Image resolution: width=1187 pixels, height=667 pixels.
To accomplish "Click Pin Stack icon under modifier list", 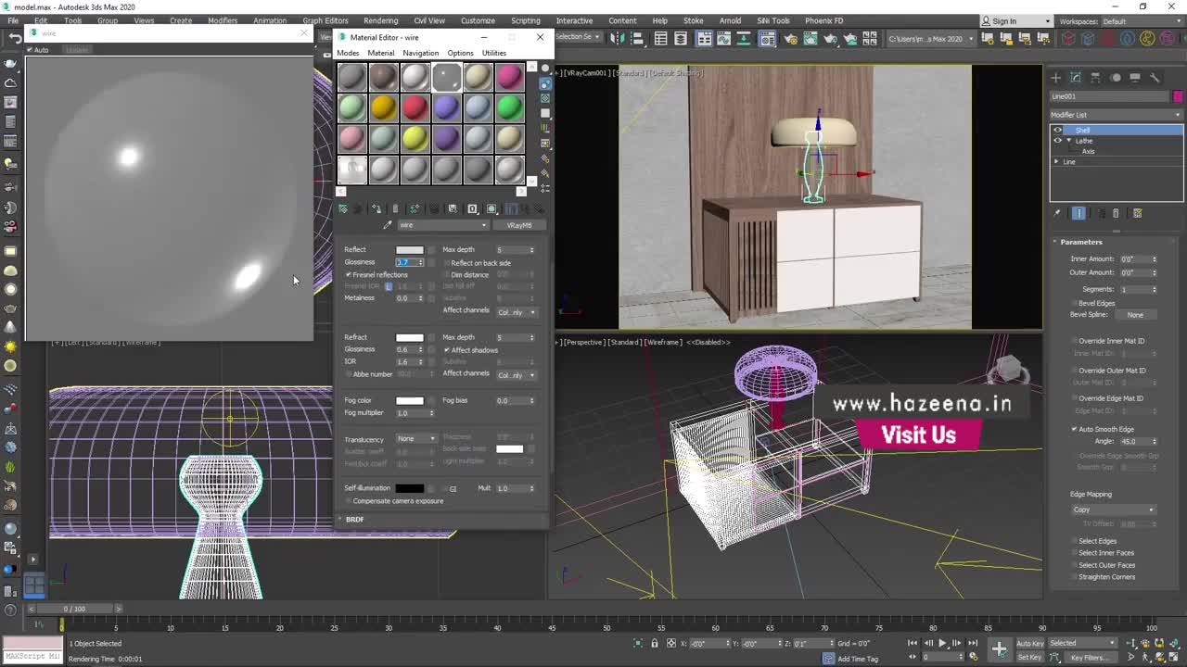I will pyautogui.click(x=1057, y=213).
